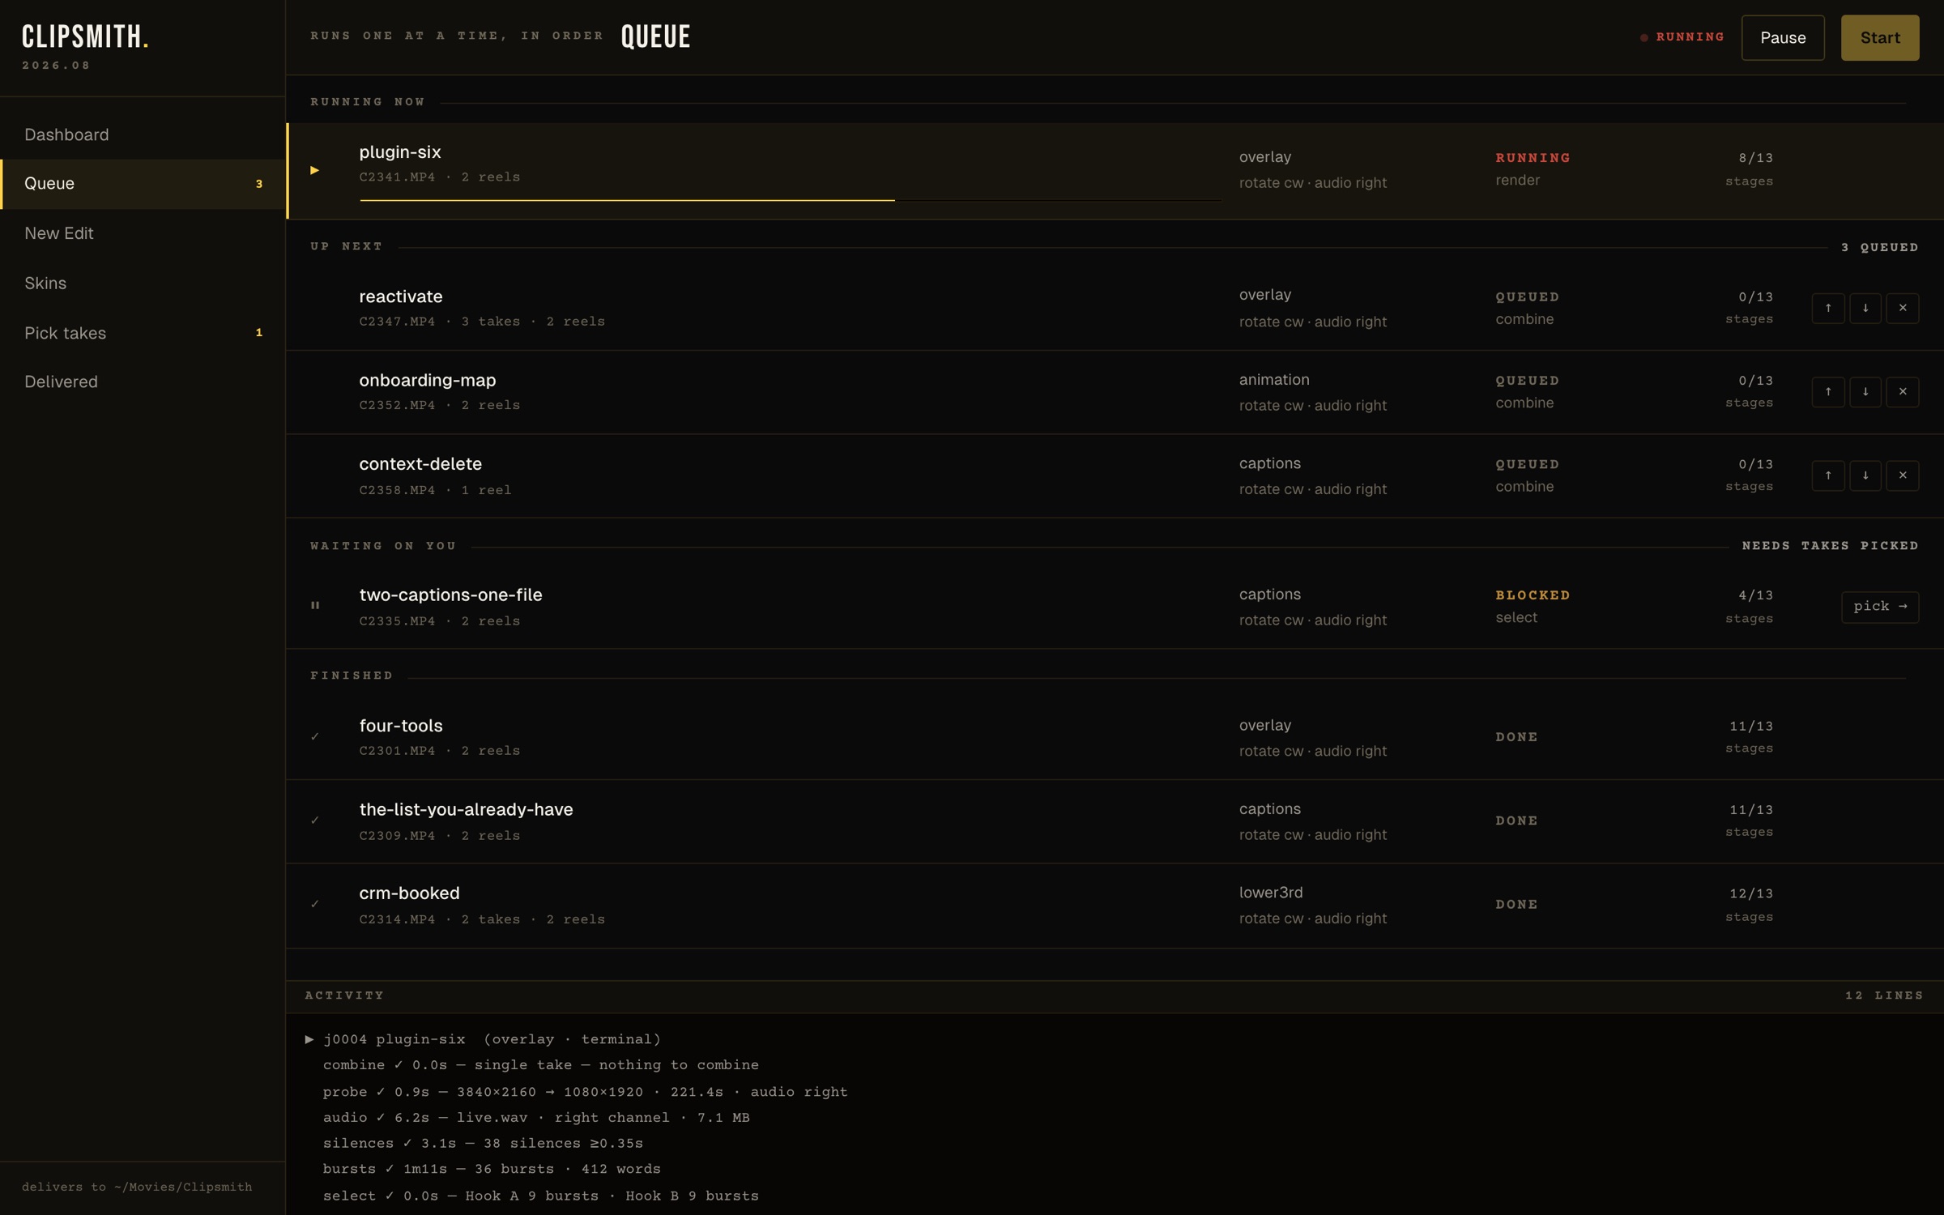Image resolution: width=1944 pixels, height=1215 pixels.
Task: Move onboarding-map job down
Action: [1865, 392]
